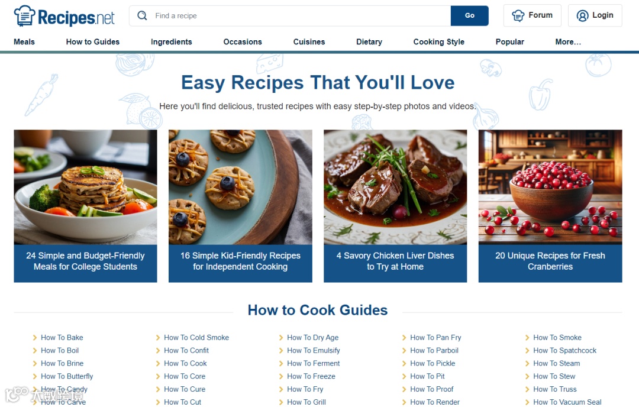Image resolution: width=639 pixels, height=407 pixels.
Task: Click the chef hat Forum icon
Action: coord(518,15)
